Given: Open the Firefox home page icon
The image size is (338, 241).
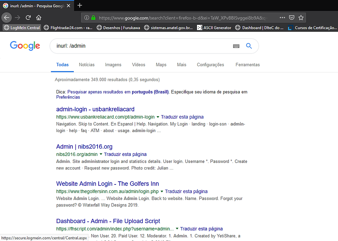Looking at the screenshot, I should [x=39, y=18].
